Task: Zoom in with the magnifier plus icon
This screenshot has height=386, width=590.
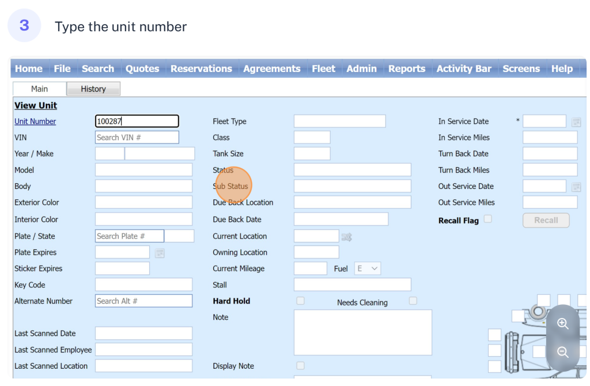Action: [563, 324]
